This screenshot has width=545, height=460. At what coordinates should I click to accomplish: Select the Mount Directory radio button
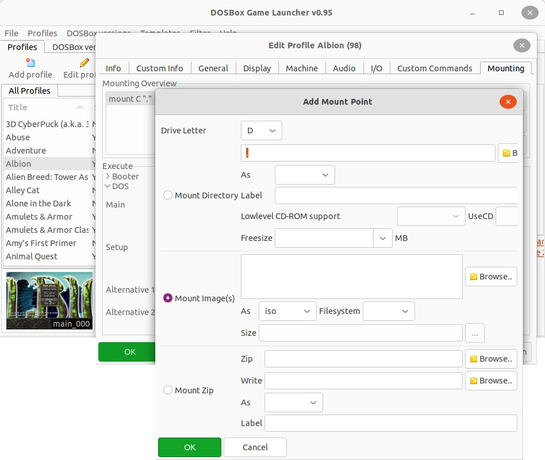coord(168,195)
